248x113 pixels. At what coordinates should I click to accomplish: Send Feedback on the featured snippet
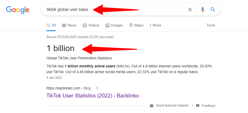[x=208, y=106]
